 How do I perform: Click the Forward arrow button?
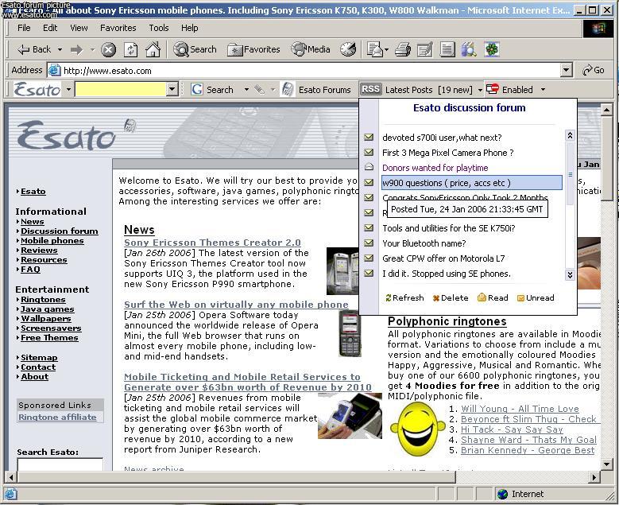click(76, 49)
